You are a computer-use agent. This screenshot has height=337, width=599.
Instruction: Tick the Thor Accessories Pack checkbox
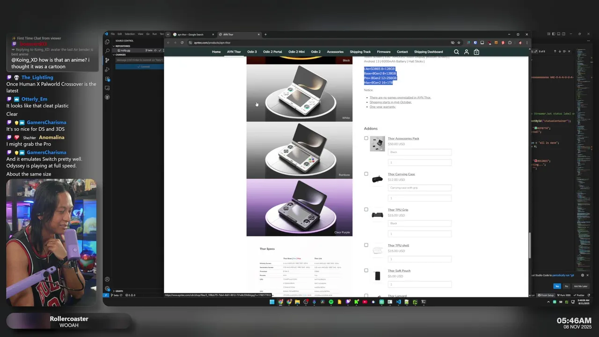click(x=366, y=138)
